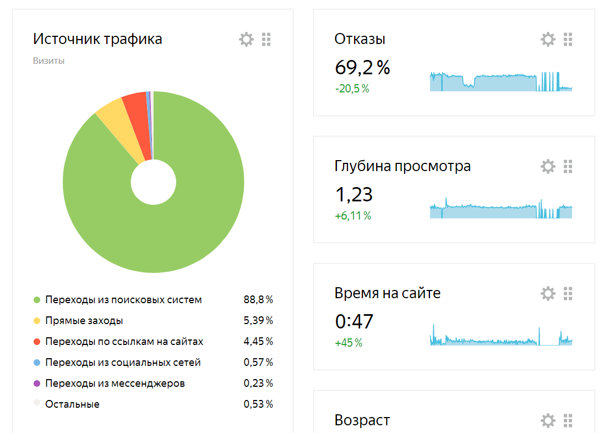Image resolution: width=604 pixels, height=433 pixels.
Task: Click grid handle icon of Время на сайте widget
Action: click(568, 293)
